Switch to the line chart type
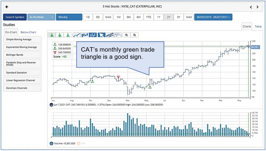 point(77,35)
